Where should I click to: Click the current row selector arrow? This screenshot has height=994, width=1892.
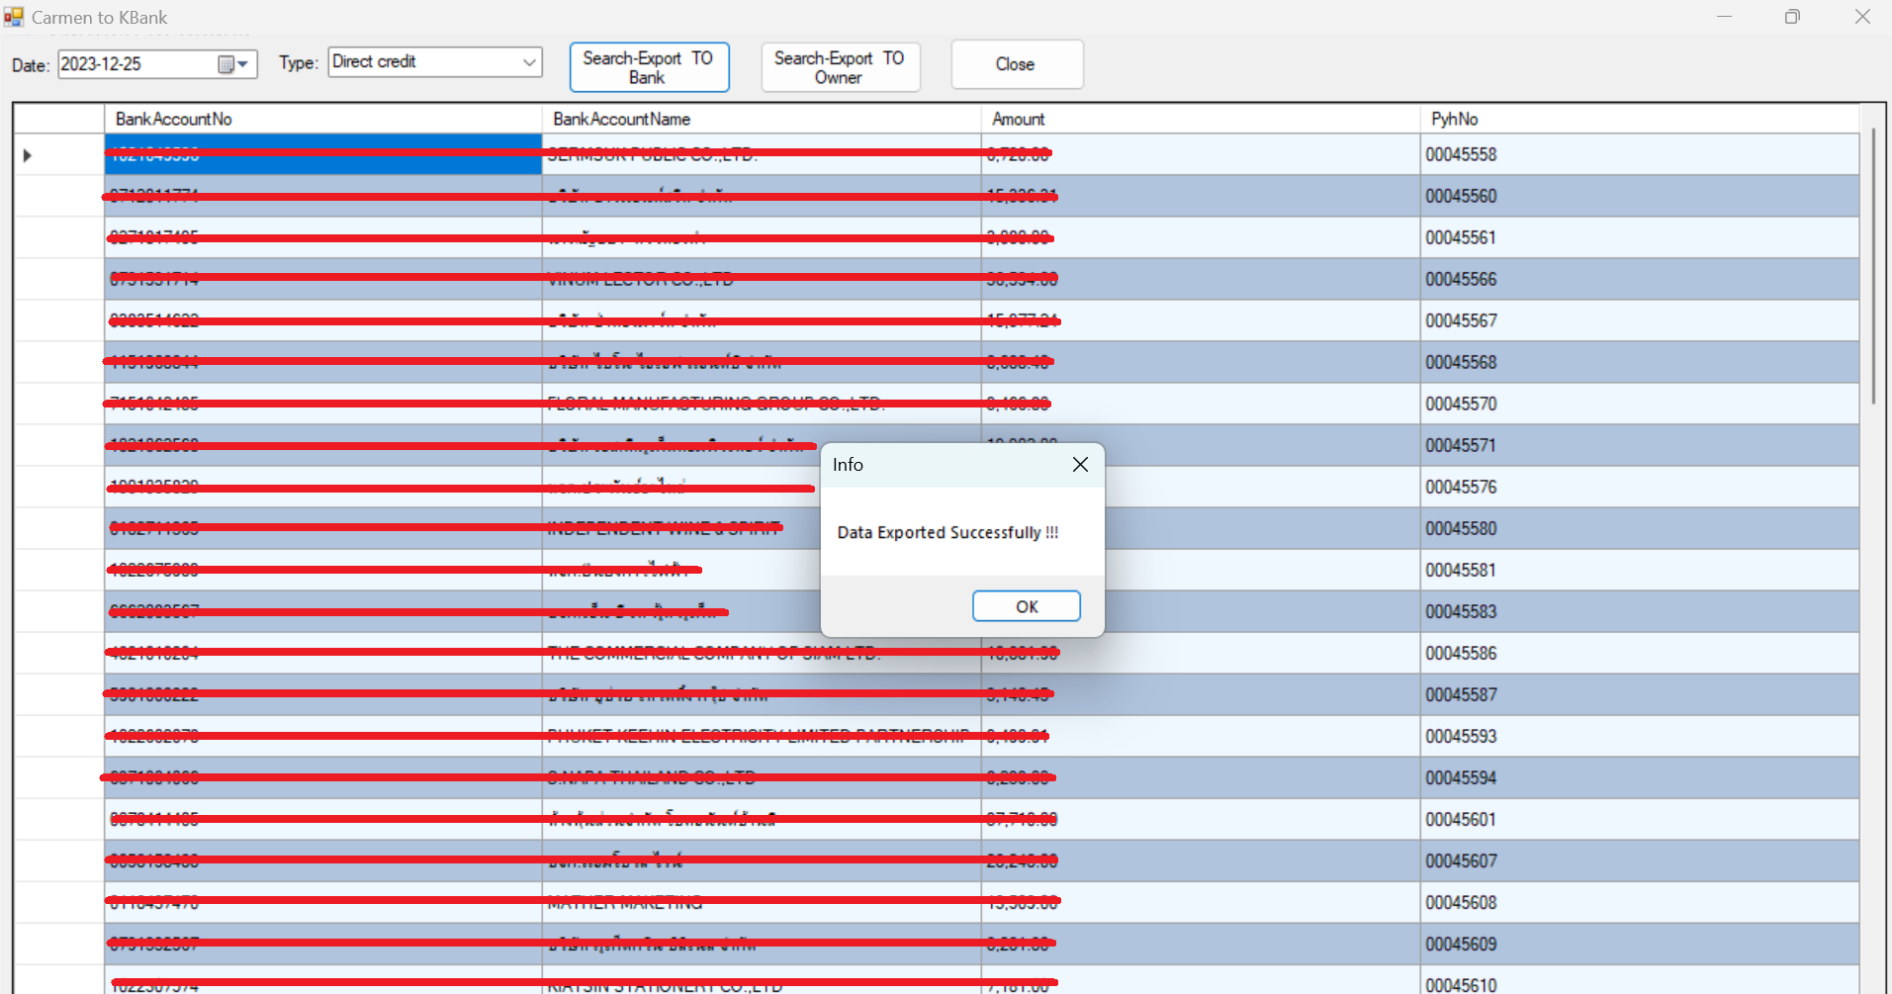pyautogui.click(x=28, y=155)
